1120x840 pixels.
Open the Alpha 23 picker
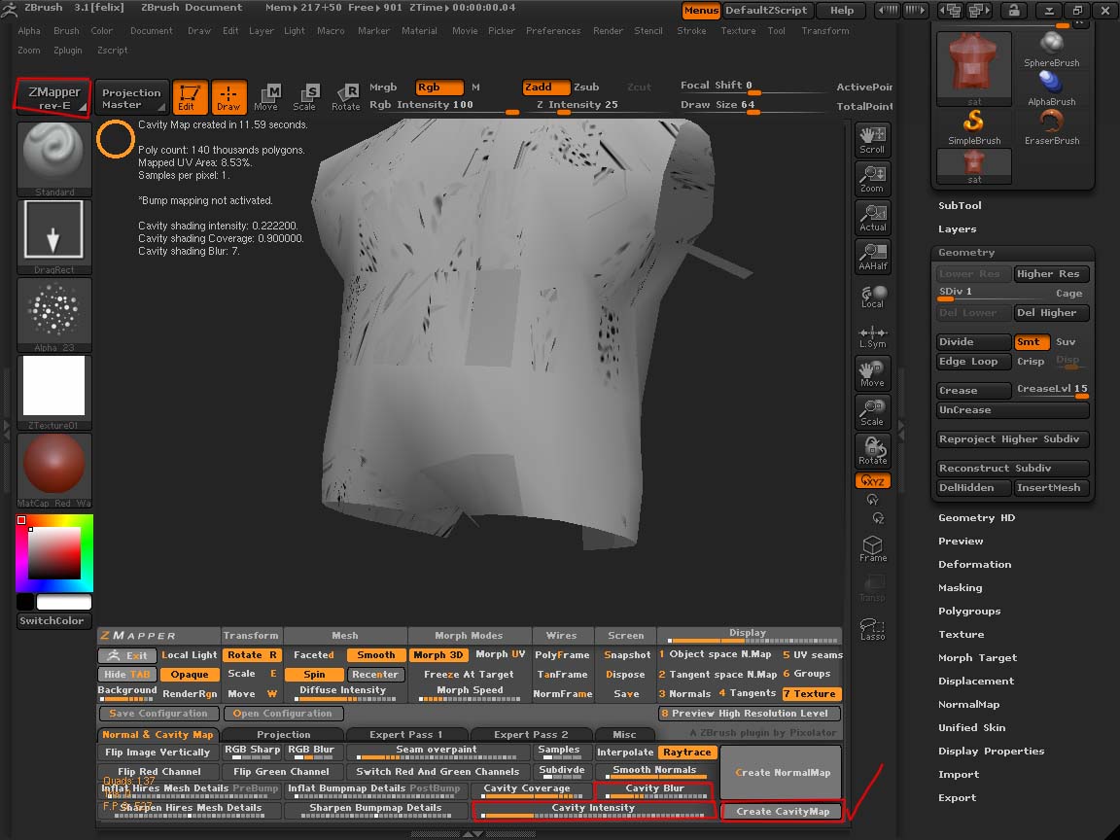point(54,315)
